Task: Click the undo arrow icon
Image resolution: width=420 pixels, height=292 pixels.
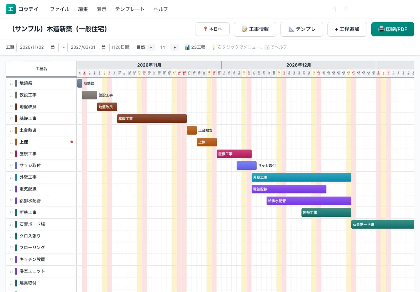Action: pos(334,9)
